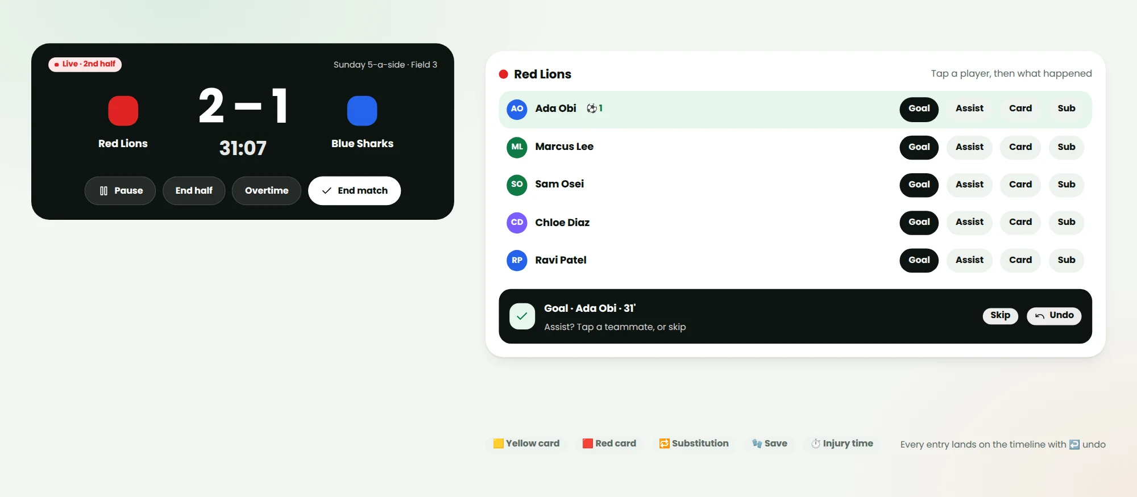Screen dimensions: 1137x497
Task: Record a Goal for Marcus Lee
Action: coord(919,148)
